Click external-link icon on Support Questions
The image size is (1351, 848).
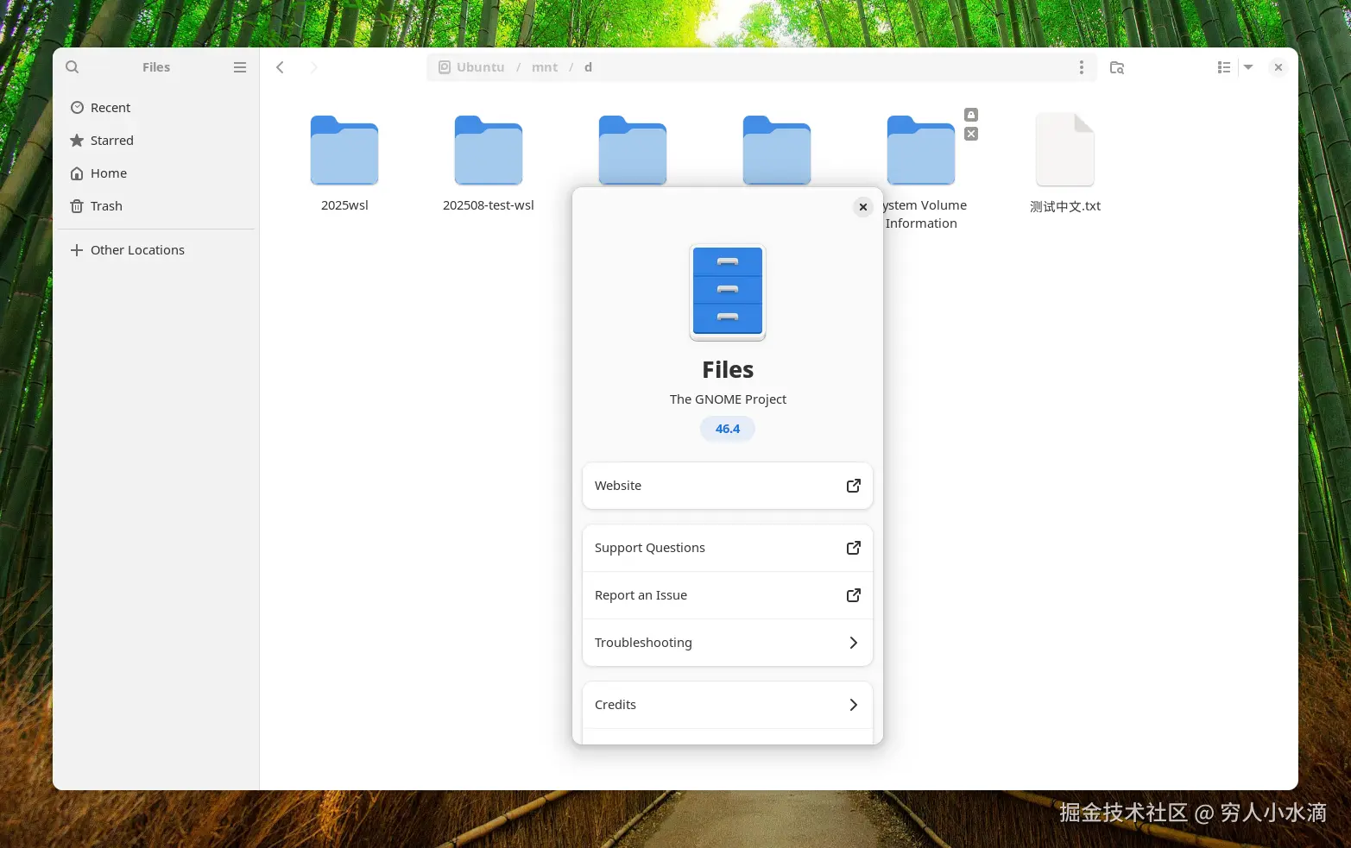[854, 548]
